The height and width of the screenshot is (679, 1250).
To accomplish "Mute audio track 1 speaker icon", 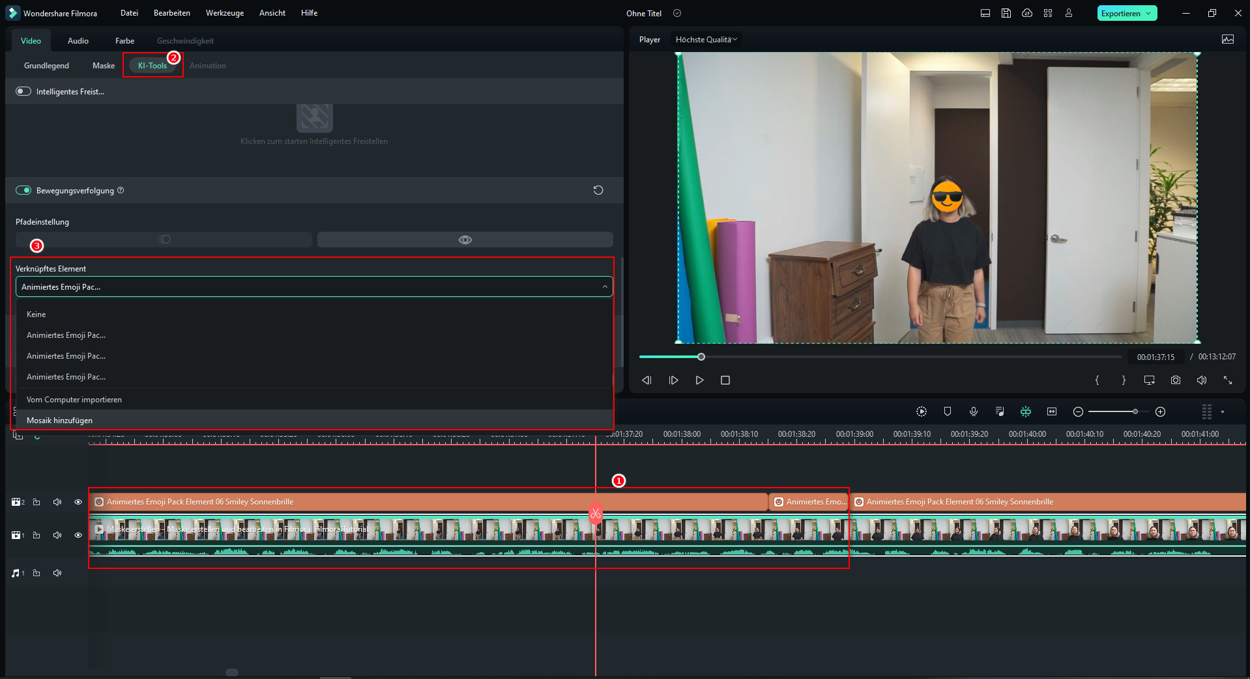I will [x=57, y=573].
